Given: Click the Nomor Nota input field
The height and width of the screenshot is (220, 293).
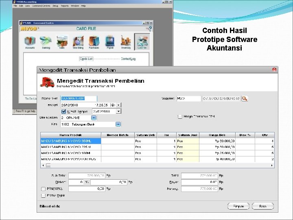Looking at the screenshot, I should pyautogui.click(x=79, y=99).
